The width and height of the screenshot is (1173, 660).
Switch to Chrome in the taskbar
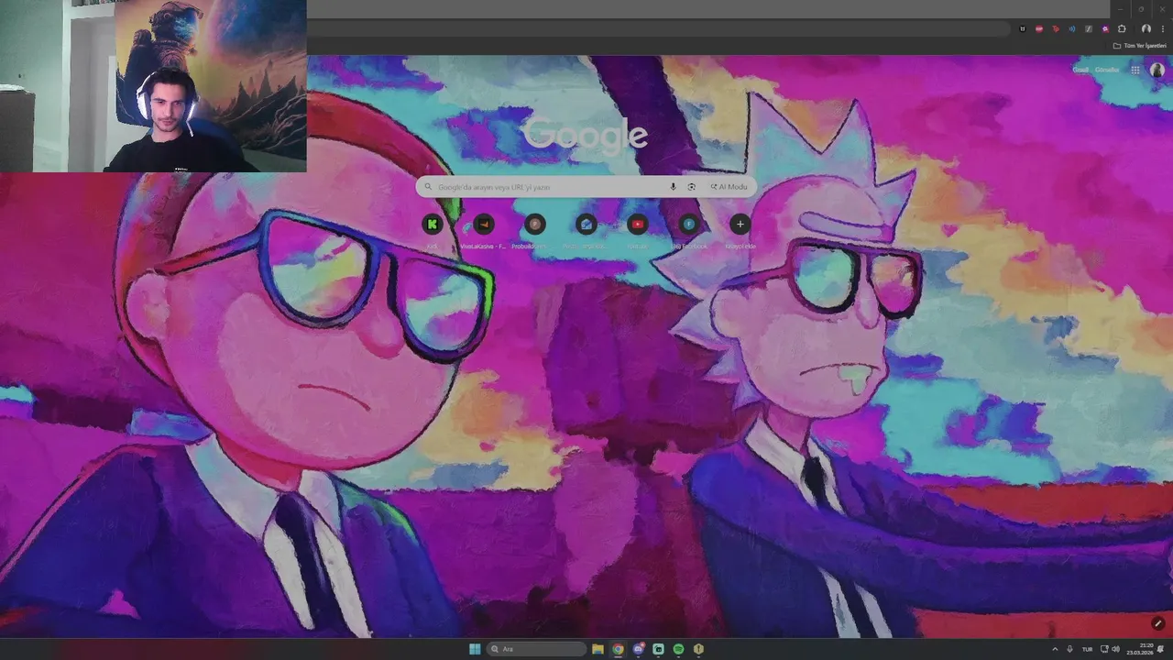[x=618, y=649]
